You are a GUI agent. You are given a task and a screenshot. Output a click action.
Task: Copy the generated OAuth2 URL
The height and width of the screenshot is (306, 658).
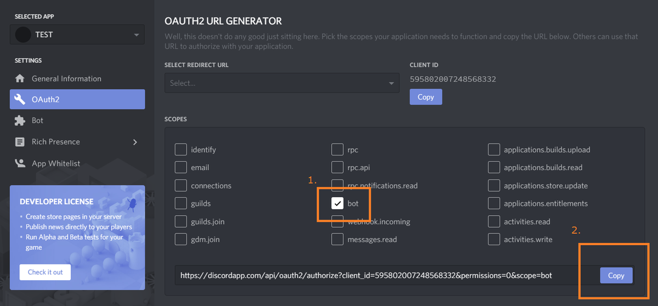coord(616,275)
